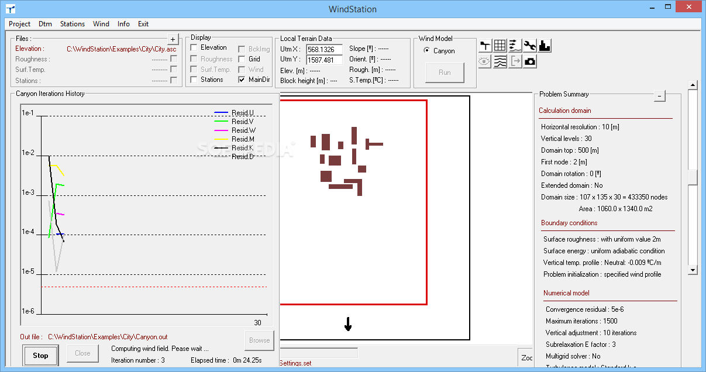
Task: Click the disabled Browse button
Action: tap(260, 340)
